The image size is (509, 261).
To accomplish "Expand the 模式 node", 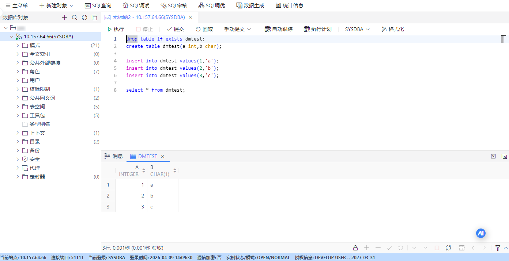I will (x=18, y=45).
